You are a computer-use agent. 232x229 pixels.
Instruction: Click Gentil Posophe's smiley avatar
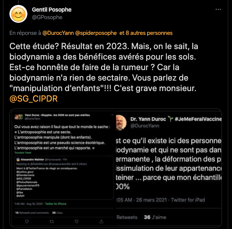[18, 14]
